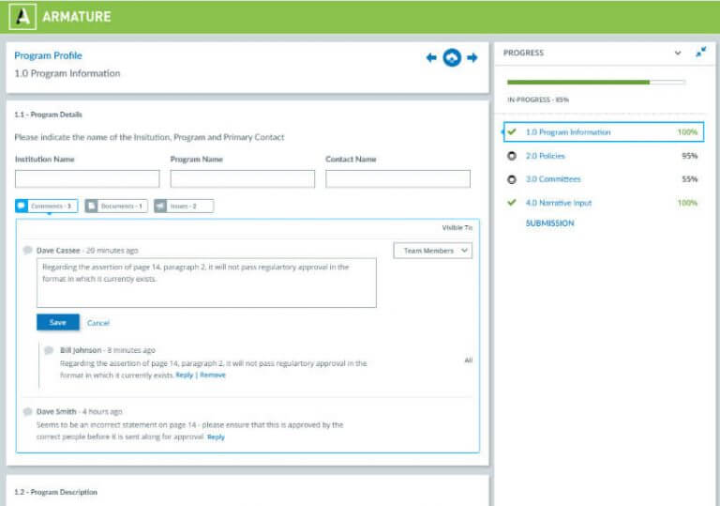Reply to Bill Johnson's comment
This screenshot has width=720, height=506.
pos(185,375)
